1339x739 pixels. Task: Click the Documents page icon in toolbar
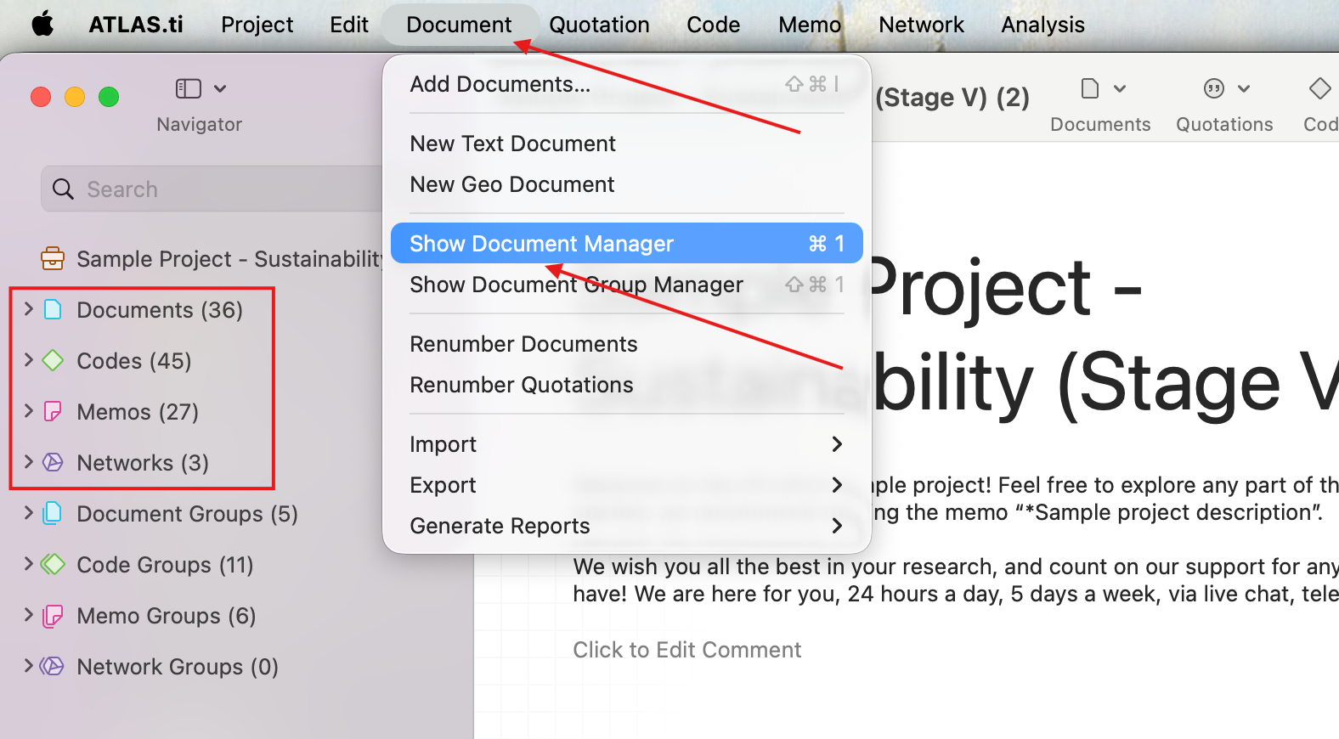1090,88
